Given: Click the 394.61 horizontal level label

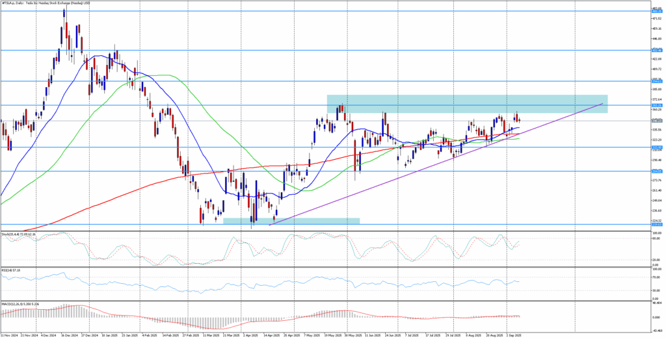Looking at the screenshot, I should pyautogui.click(x=657, y=81).
